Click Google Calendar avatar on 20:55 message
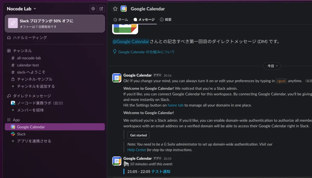Viewport: 312px width, 178px height. click(117, 161)
